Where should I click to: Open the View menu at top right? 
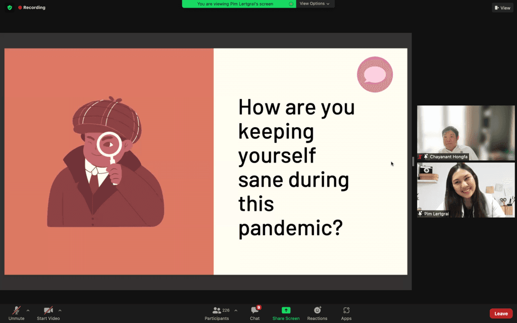point(502,8)
